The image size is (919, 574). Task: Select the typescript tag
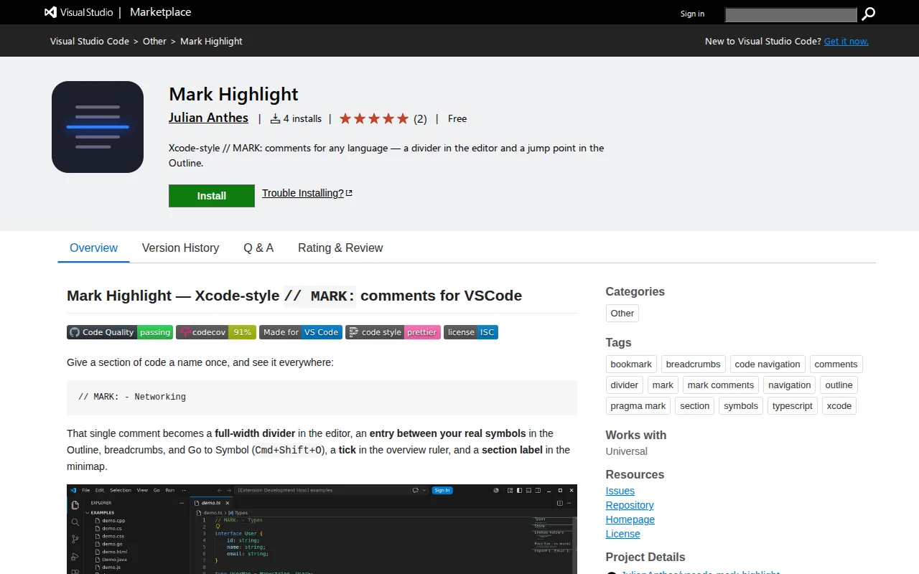793,405
